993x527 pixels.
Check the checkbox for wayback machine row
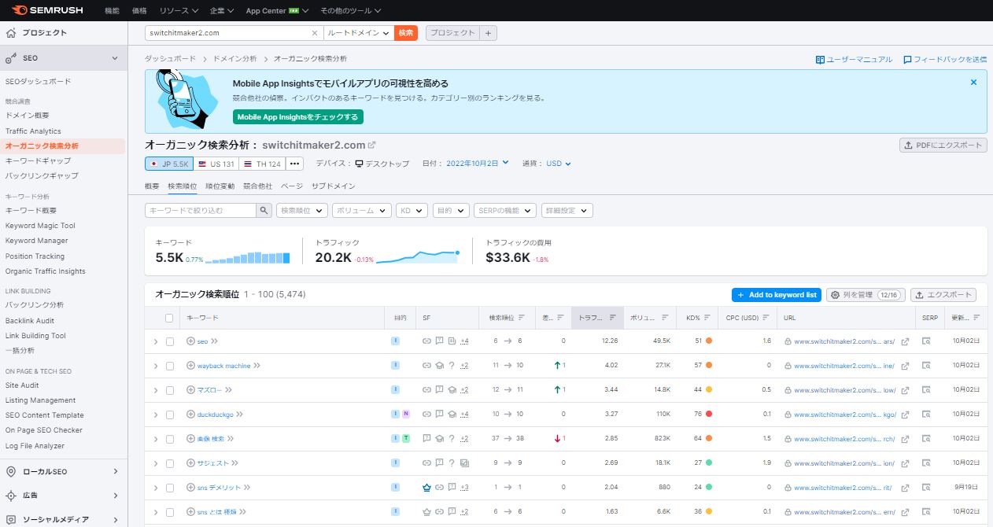click(169, 366)
